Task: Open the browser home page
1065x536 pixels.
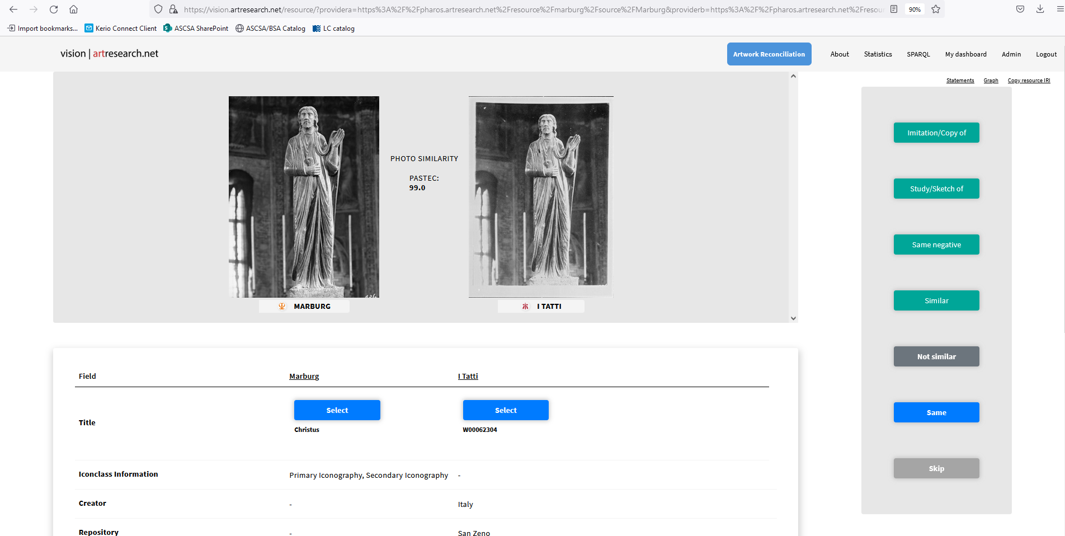Action: (x=73, y=10)
